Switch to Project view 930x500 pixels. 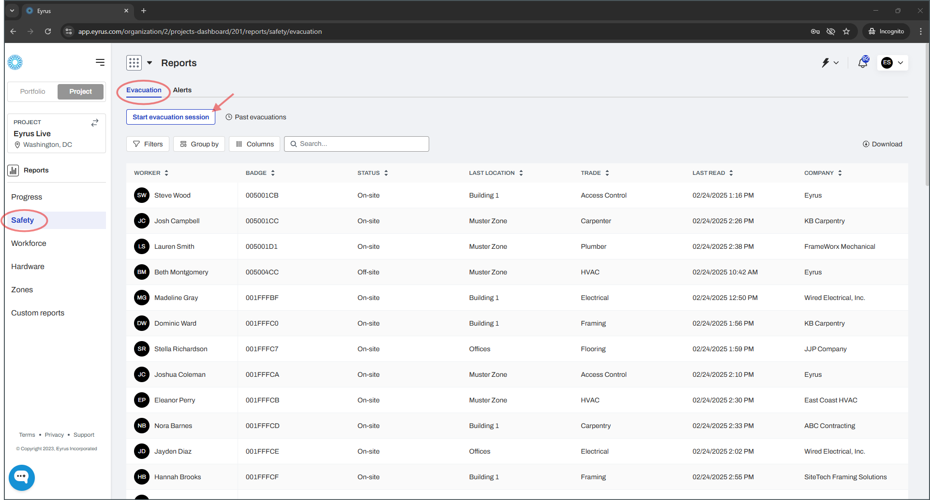80,92
